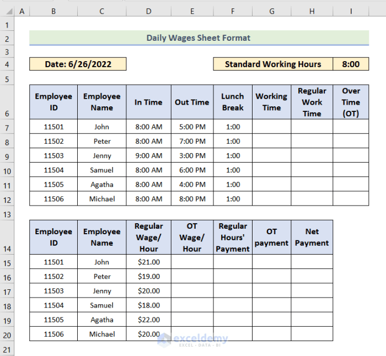This screenshot has height=356, width=386.
Task: Click employee ID 11506 in row 12
Action: (53, 199)
